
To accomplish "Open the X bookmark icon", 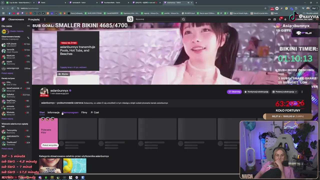I will point(39,13).
